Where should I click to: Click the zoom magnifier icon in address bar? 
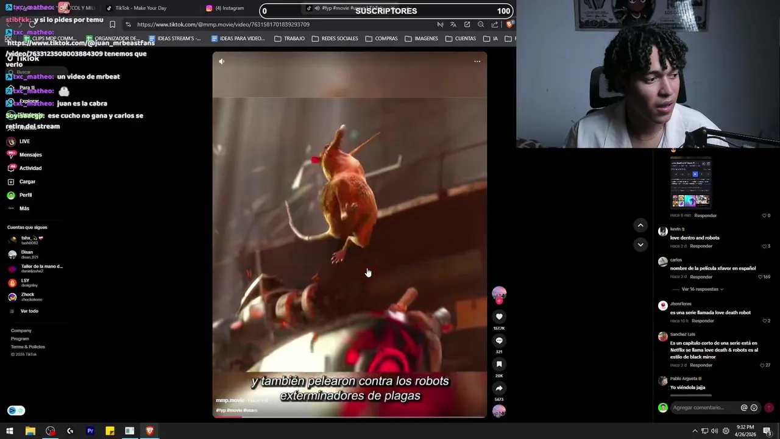tap(481, 24)
